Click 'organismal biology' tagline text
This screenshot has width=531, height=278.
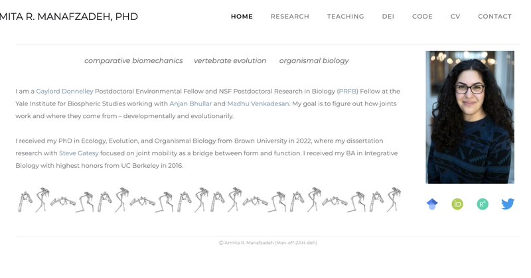point(314,60)
